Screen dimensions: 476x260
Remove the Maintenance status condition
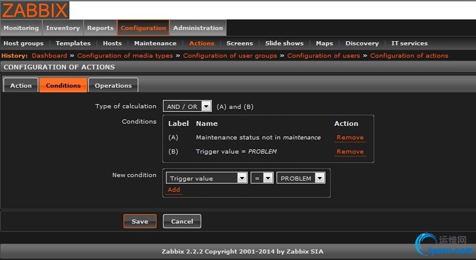350,138
